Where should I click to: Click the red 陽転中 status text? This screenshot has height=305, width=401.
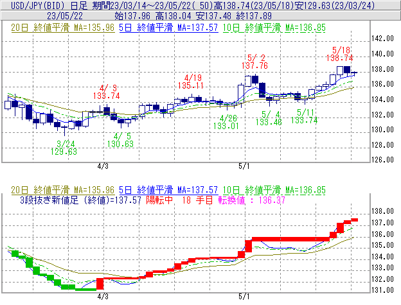click(159, 200)
